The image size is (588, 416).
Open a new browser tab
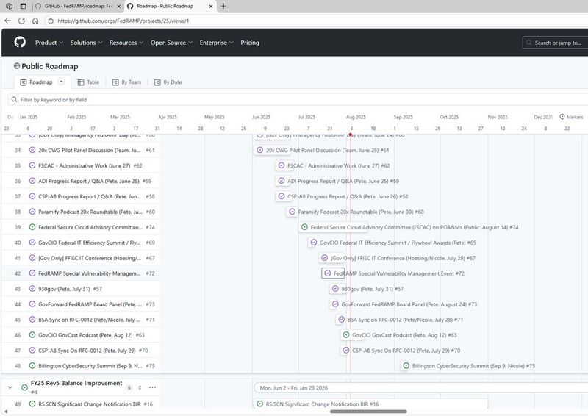[223, 6]
